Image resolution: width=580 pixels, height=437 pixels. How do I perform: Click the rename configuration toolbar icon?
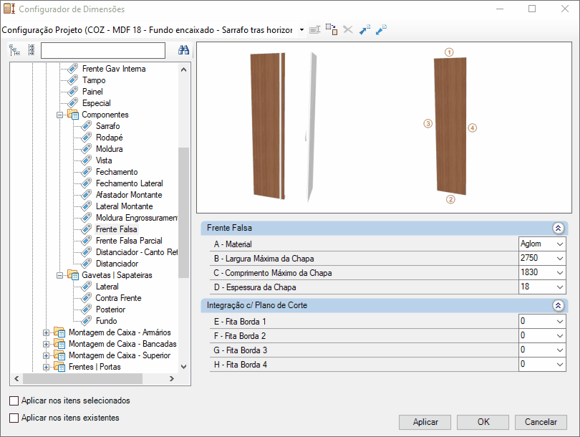point(314,29)
